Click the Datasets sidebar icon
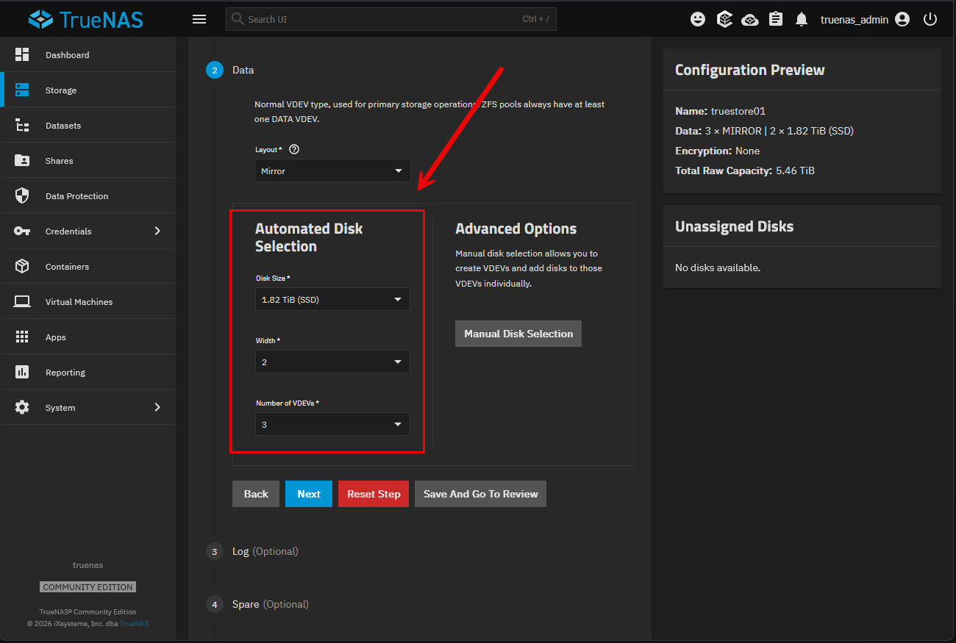The image size is (956, 643). (22, 125)
